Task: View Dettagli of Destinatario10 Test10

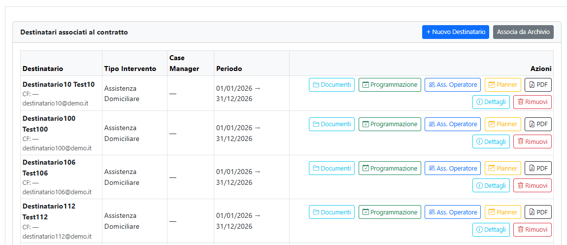Action: 491,102
